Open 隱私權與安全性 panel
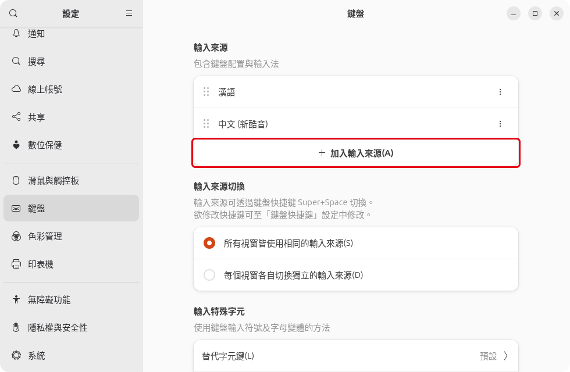This screenshot has width=570, height=372. pos(71,327)
